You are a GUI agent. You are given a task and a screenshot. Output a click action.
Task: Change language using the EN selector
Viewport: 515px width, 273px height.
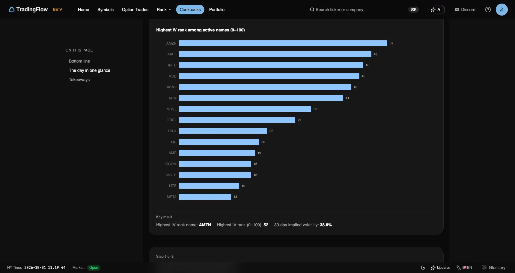pyautogui.click(x=464, y=268)
